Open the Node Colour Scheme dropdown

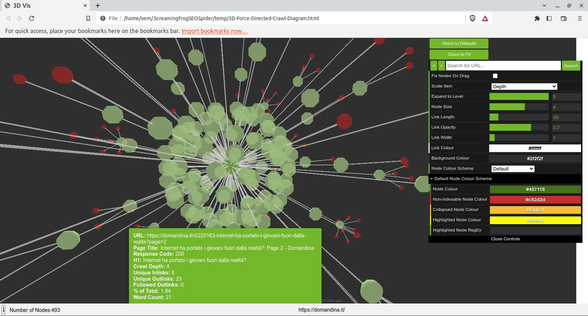(x=513, y=169)
